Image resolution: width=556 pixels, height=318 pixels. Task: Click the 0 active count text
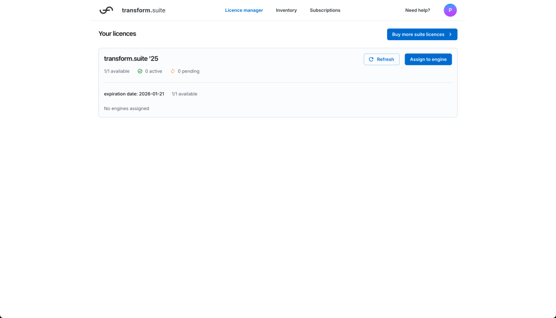point(154,71)
